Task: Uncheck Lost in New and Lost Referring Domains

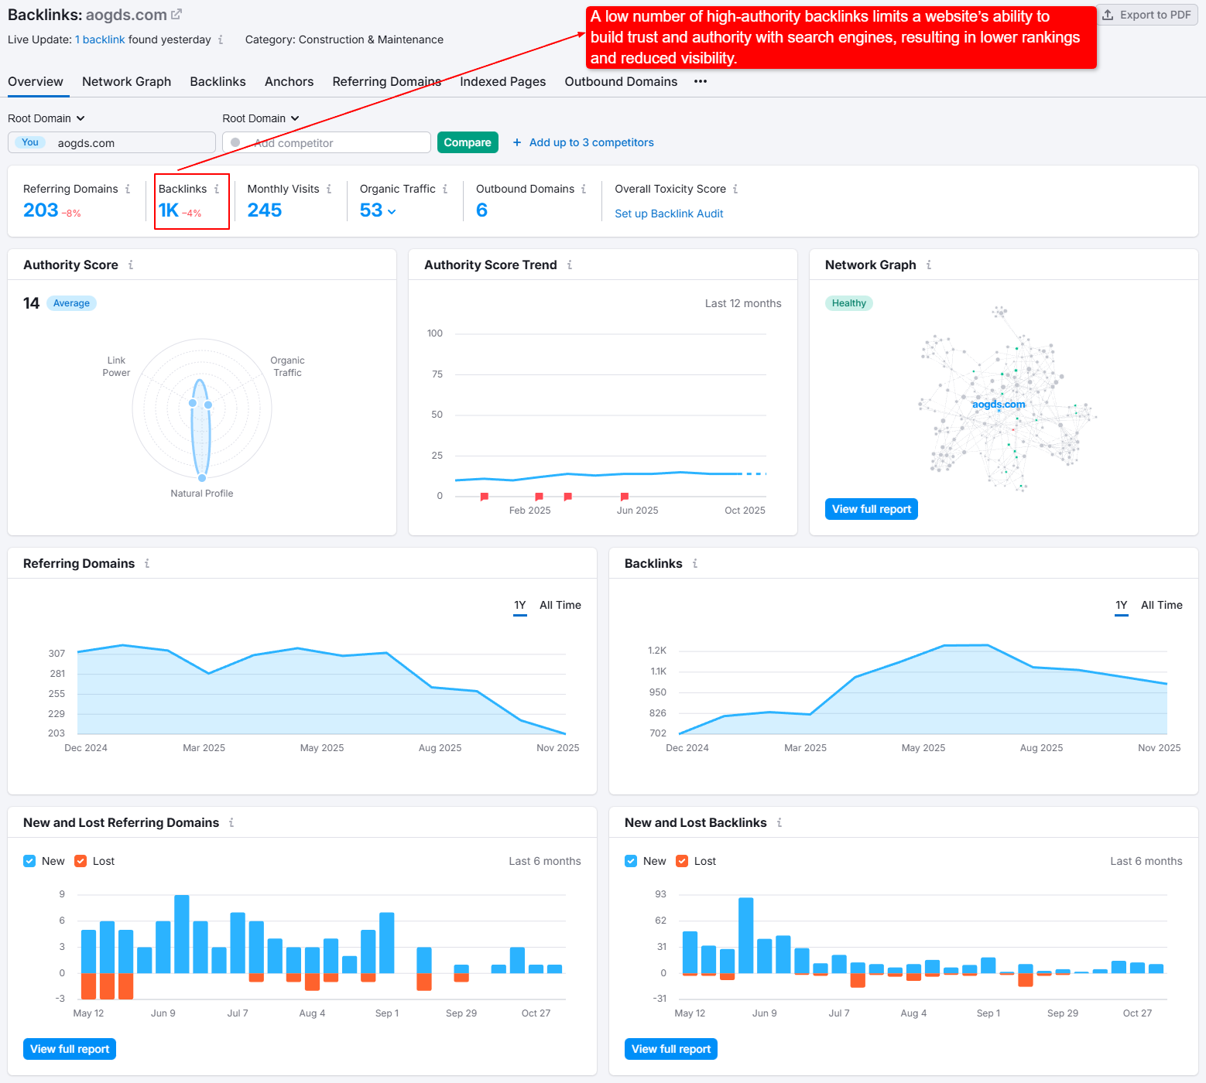Action: (81, 861)
